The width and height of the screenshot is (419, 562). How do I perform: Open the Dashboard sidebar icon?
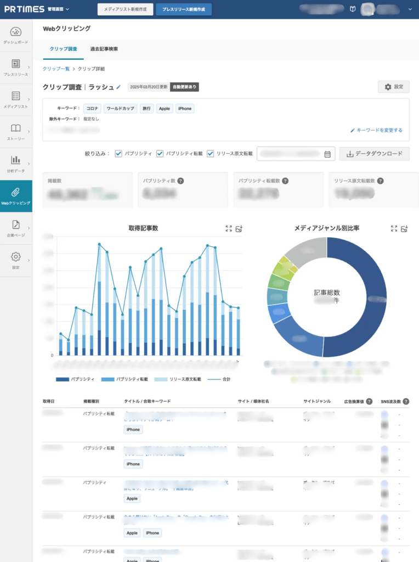pyautogui.click(x=16, y=35)
